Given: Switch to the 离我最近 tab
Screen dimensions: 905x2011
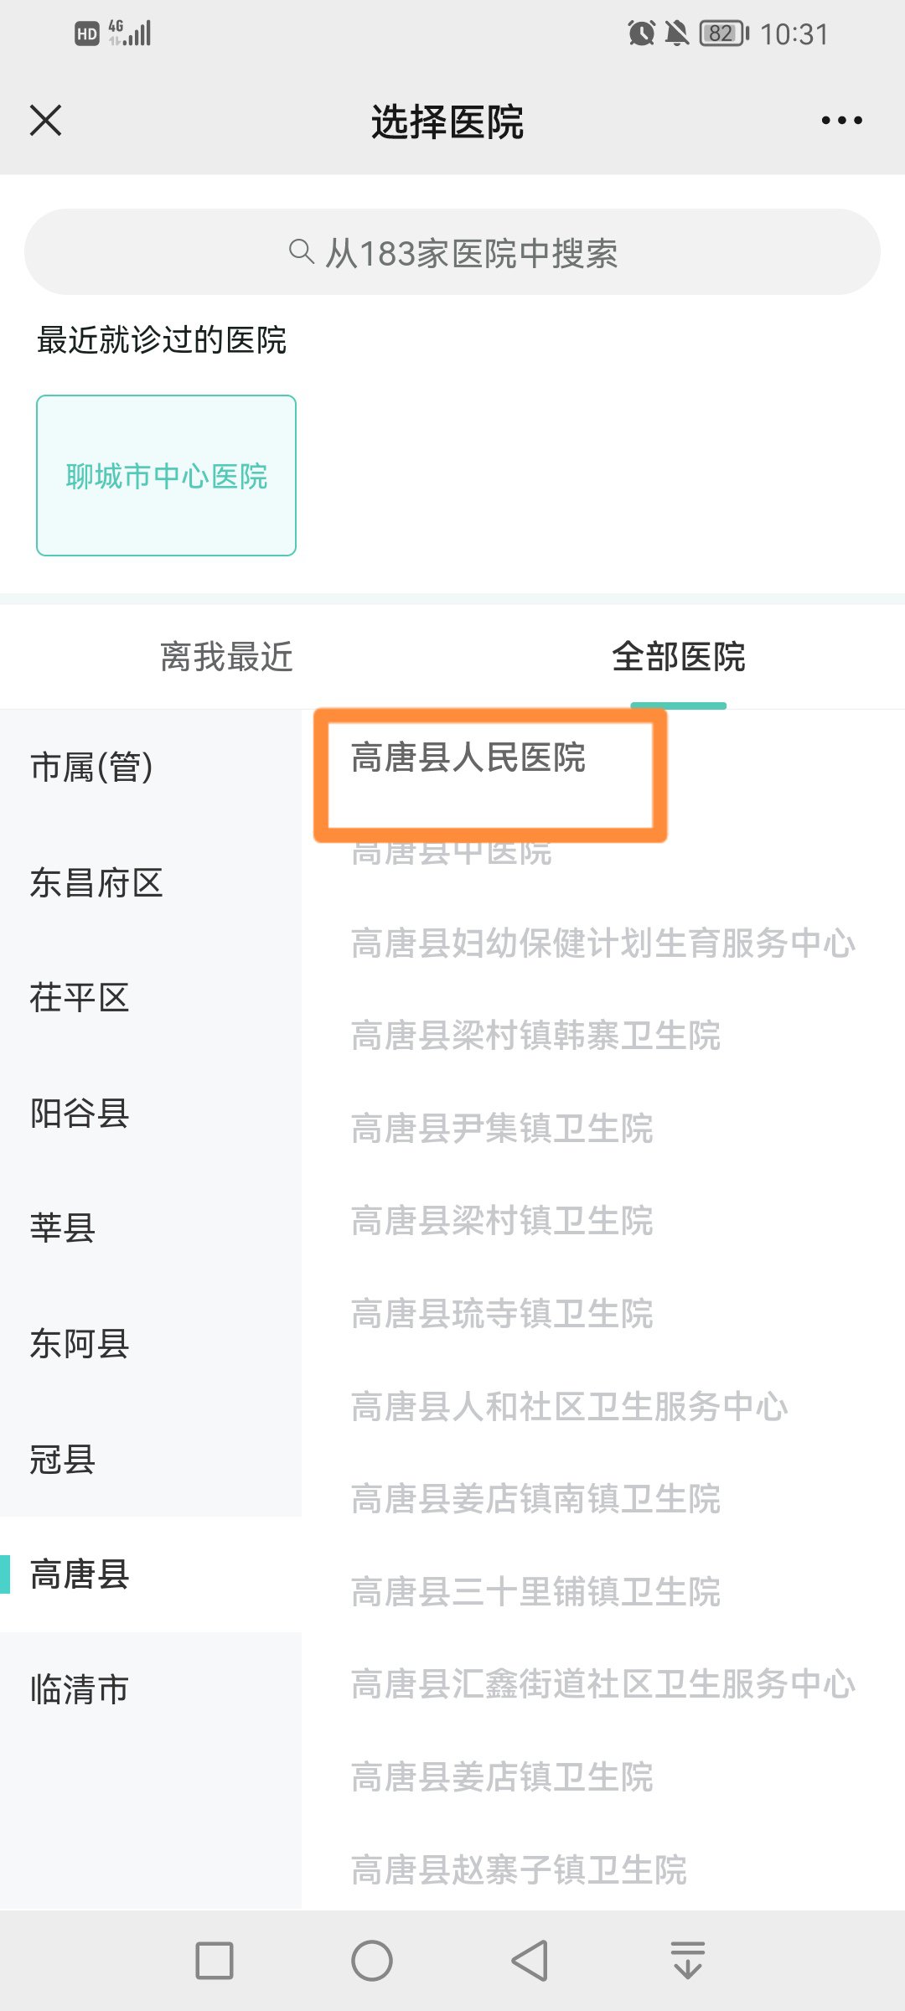Looking at the screenshot, I should (x=226, y=657).
